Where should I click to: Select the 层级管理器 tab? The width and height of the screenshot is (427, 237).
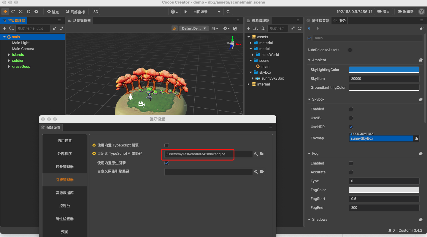click(x=14, y=21)
